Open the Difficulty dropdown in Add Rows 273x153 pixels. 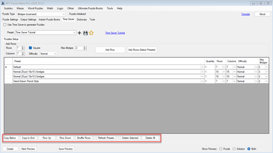coord(55,54)
